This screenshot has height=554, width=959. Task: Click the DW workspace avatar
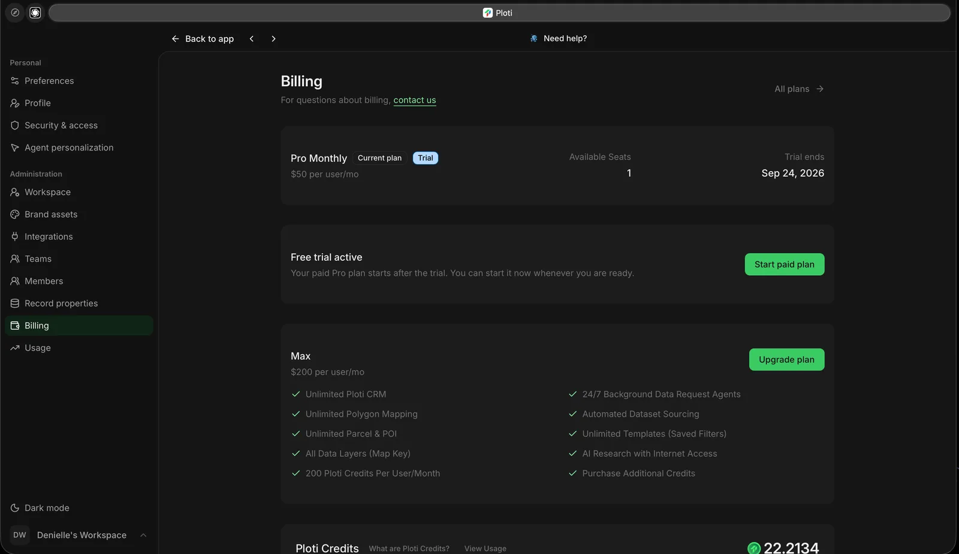tap(20, 535)
